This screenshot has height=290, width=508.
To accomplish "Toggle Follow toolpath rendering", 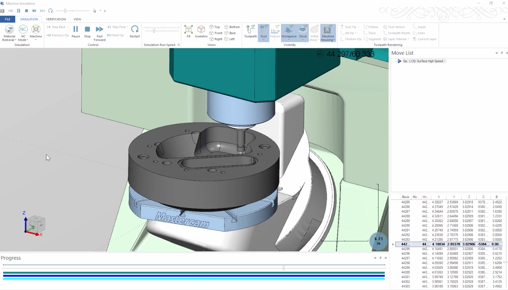I will pyautogui.click(x=371, y=27).
